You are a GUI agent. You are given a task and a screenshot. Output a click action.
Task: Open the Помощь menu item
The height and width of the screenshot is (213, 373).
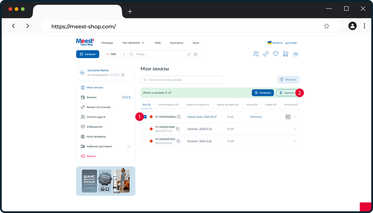pos(107,43)
